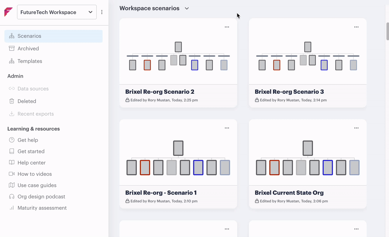Open Brixel Re-org - Scenario 1 org chart thumbnail
This screenshot has height=237, width=389.
[x=178, y=158]
